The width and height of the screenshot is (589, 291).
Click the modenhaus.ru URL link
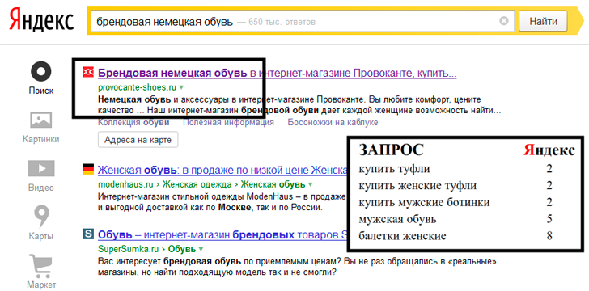(126, 184)
